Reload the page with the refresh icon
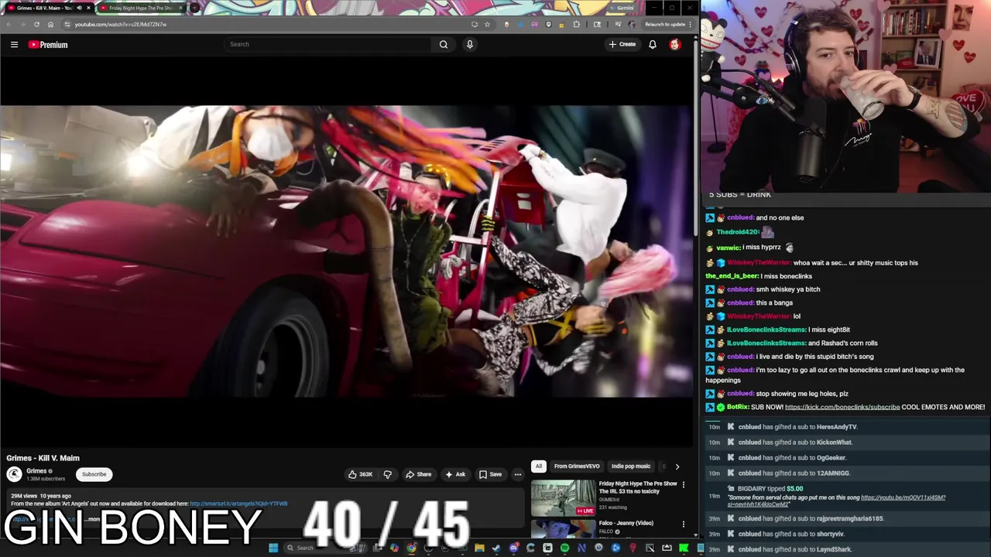The width and height of the screenshot is (991, 557). click(x=36, y=24)
